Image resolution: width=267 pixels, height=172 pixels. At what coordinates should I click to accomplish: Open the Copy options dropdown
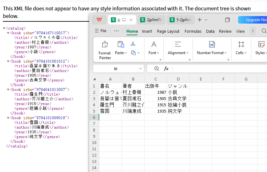click(x=139, y=53)
